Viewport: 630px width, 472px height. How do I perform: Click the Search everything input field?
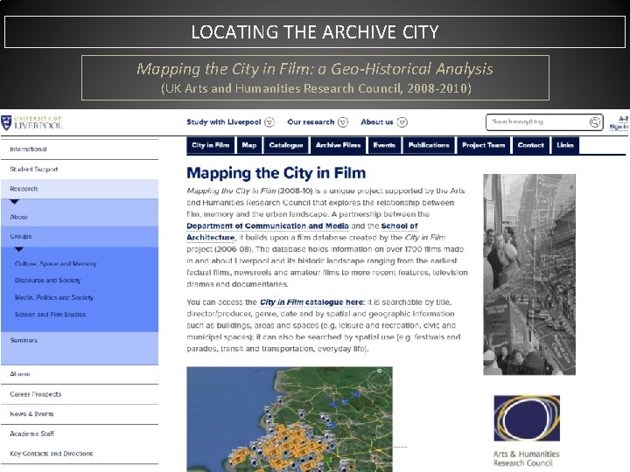(537, 122)
